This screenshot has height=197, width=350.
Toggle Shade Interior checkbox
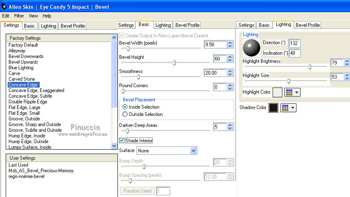tap(122, 141)
